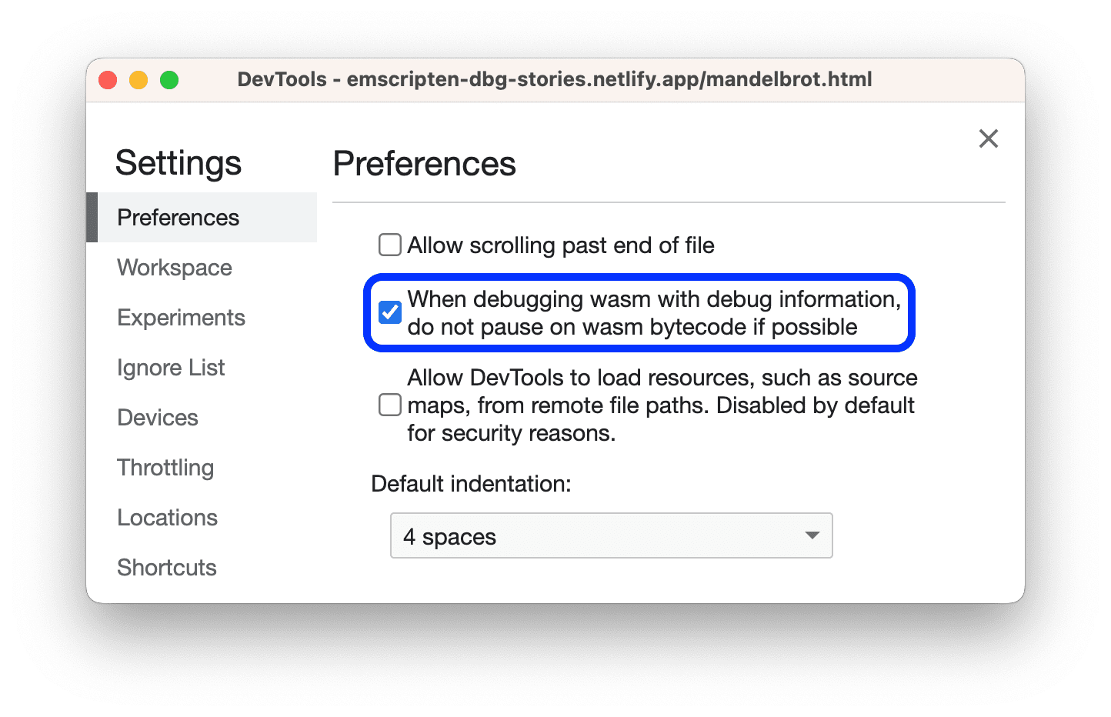Click inside the 4 spaces selection field
This screenshot has width=1111, height=717.
coord(539,535)
